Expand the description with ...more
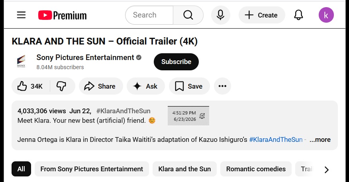 click(x=320, y=139)
